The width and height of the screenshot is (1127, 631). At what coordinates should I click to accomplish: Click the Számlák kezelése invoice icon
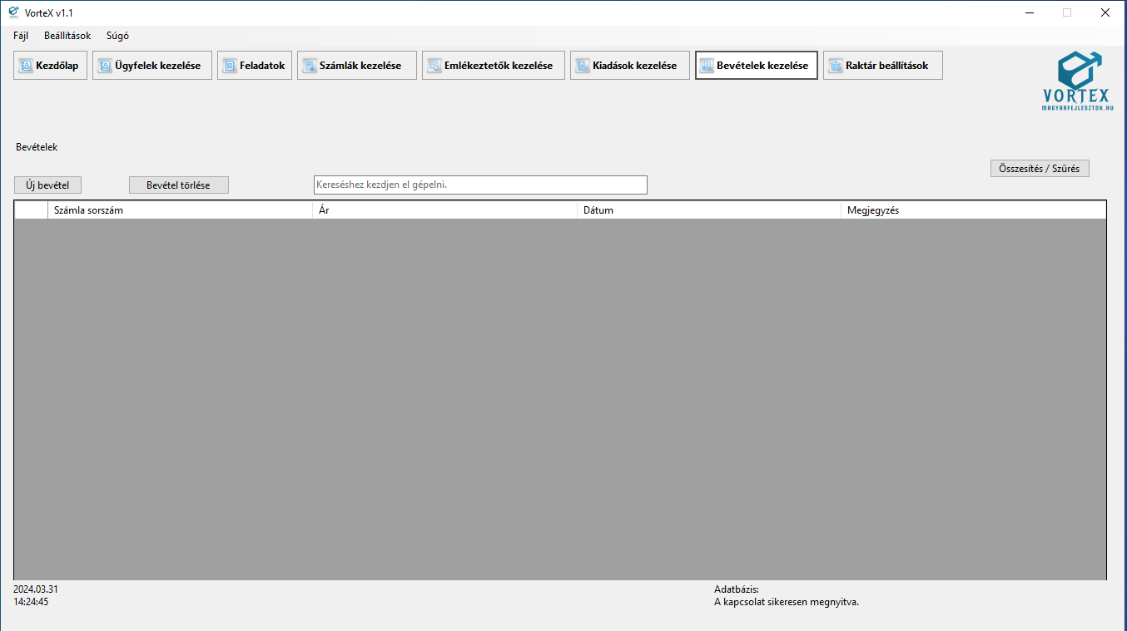pos(310,66)
